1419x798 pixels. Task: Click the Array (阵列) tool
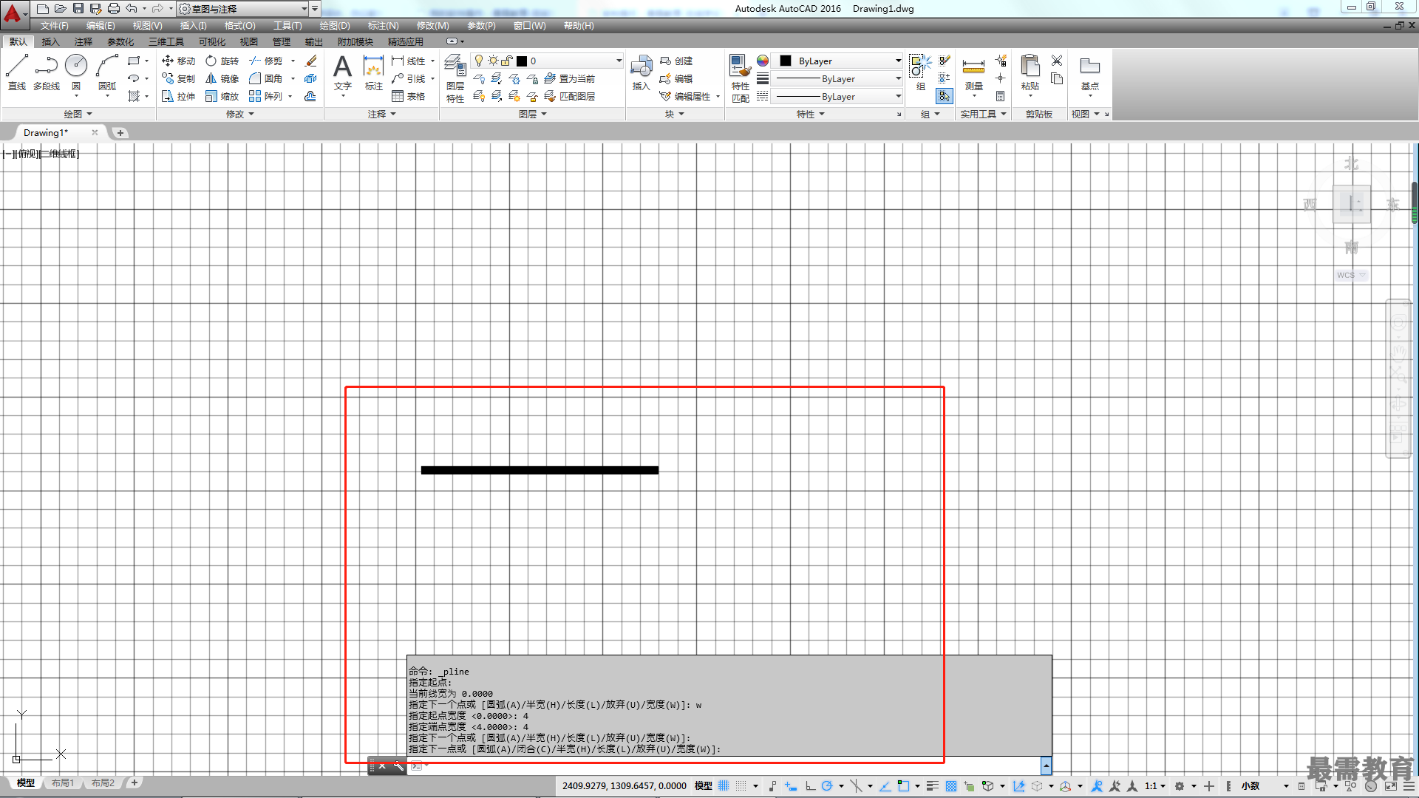coord(266,96)
